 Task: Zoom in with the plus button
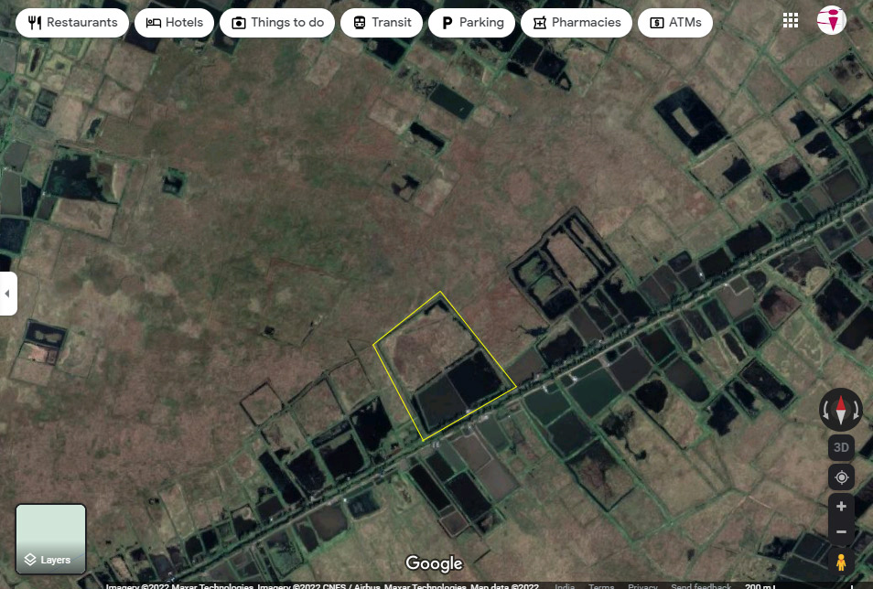[x=841, y=506]
